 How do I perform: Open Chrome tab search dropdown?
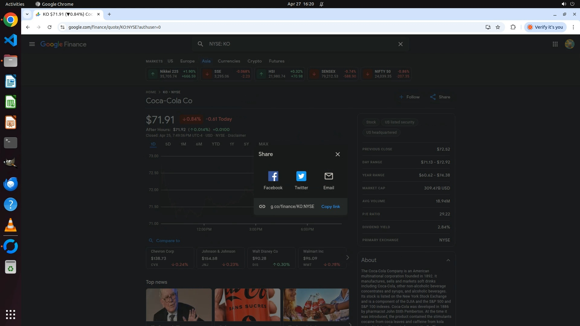[27, 14]
